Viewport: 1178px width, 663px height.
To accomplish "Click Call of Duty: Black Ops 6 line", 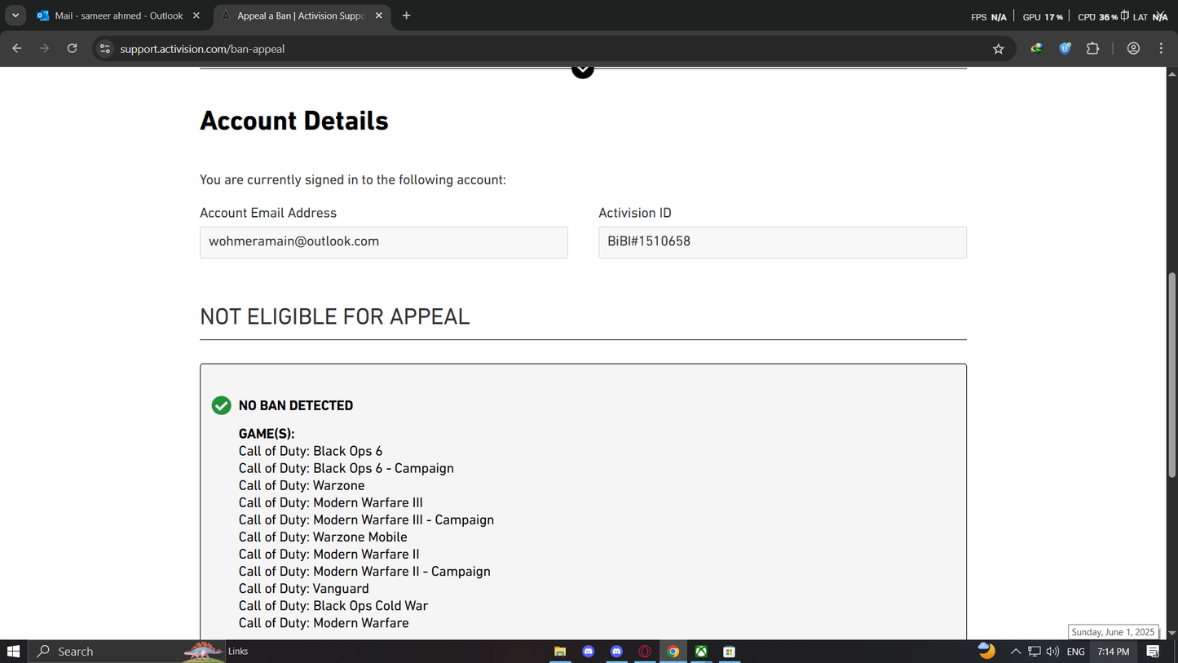I will [x=311, y=451].
